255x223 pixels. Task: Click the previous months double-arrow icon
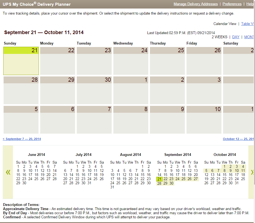tap(8, 172)
